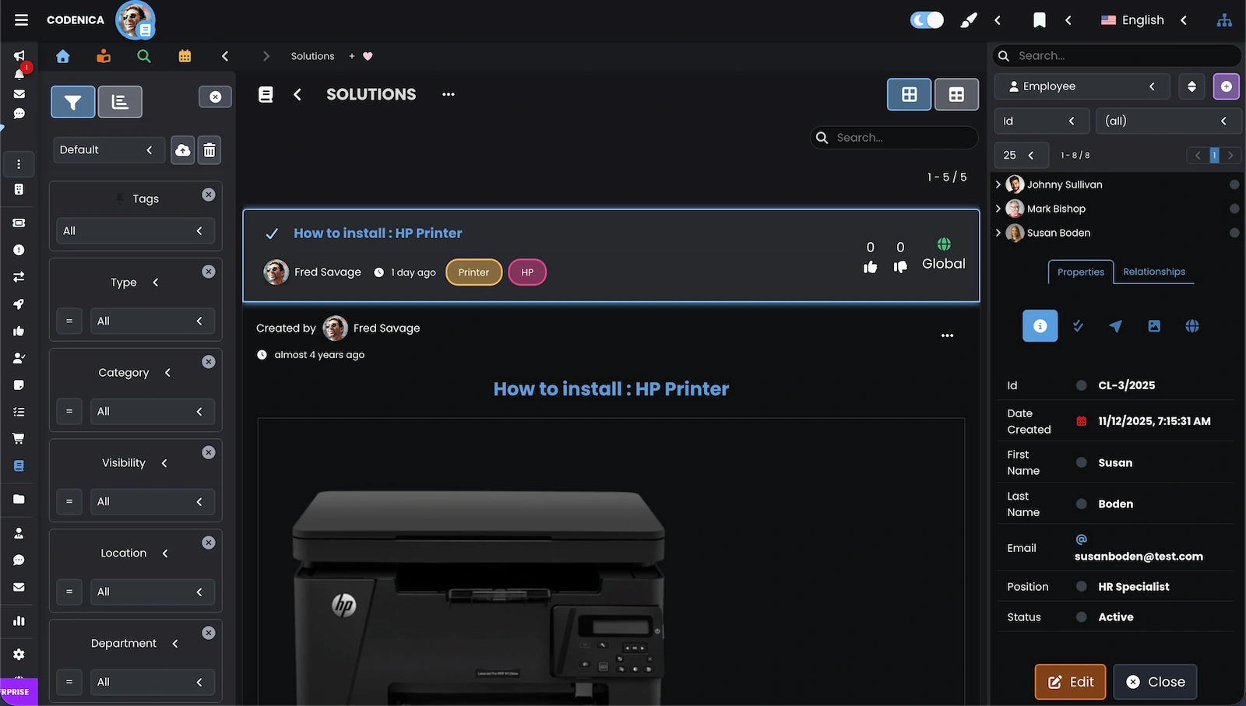The height and width of the screenshot is (706, 1246).
Task: Toggle the status dot next to Susan Boden
Action: pyautogui.click(x=1234, y=233)
